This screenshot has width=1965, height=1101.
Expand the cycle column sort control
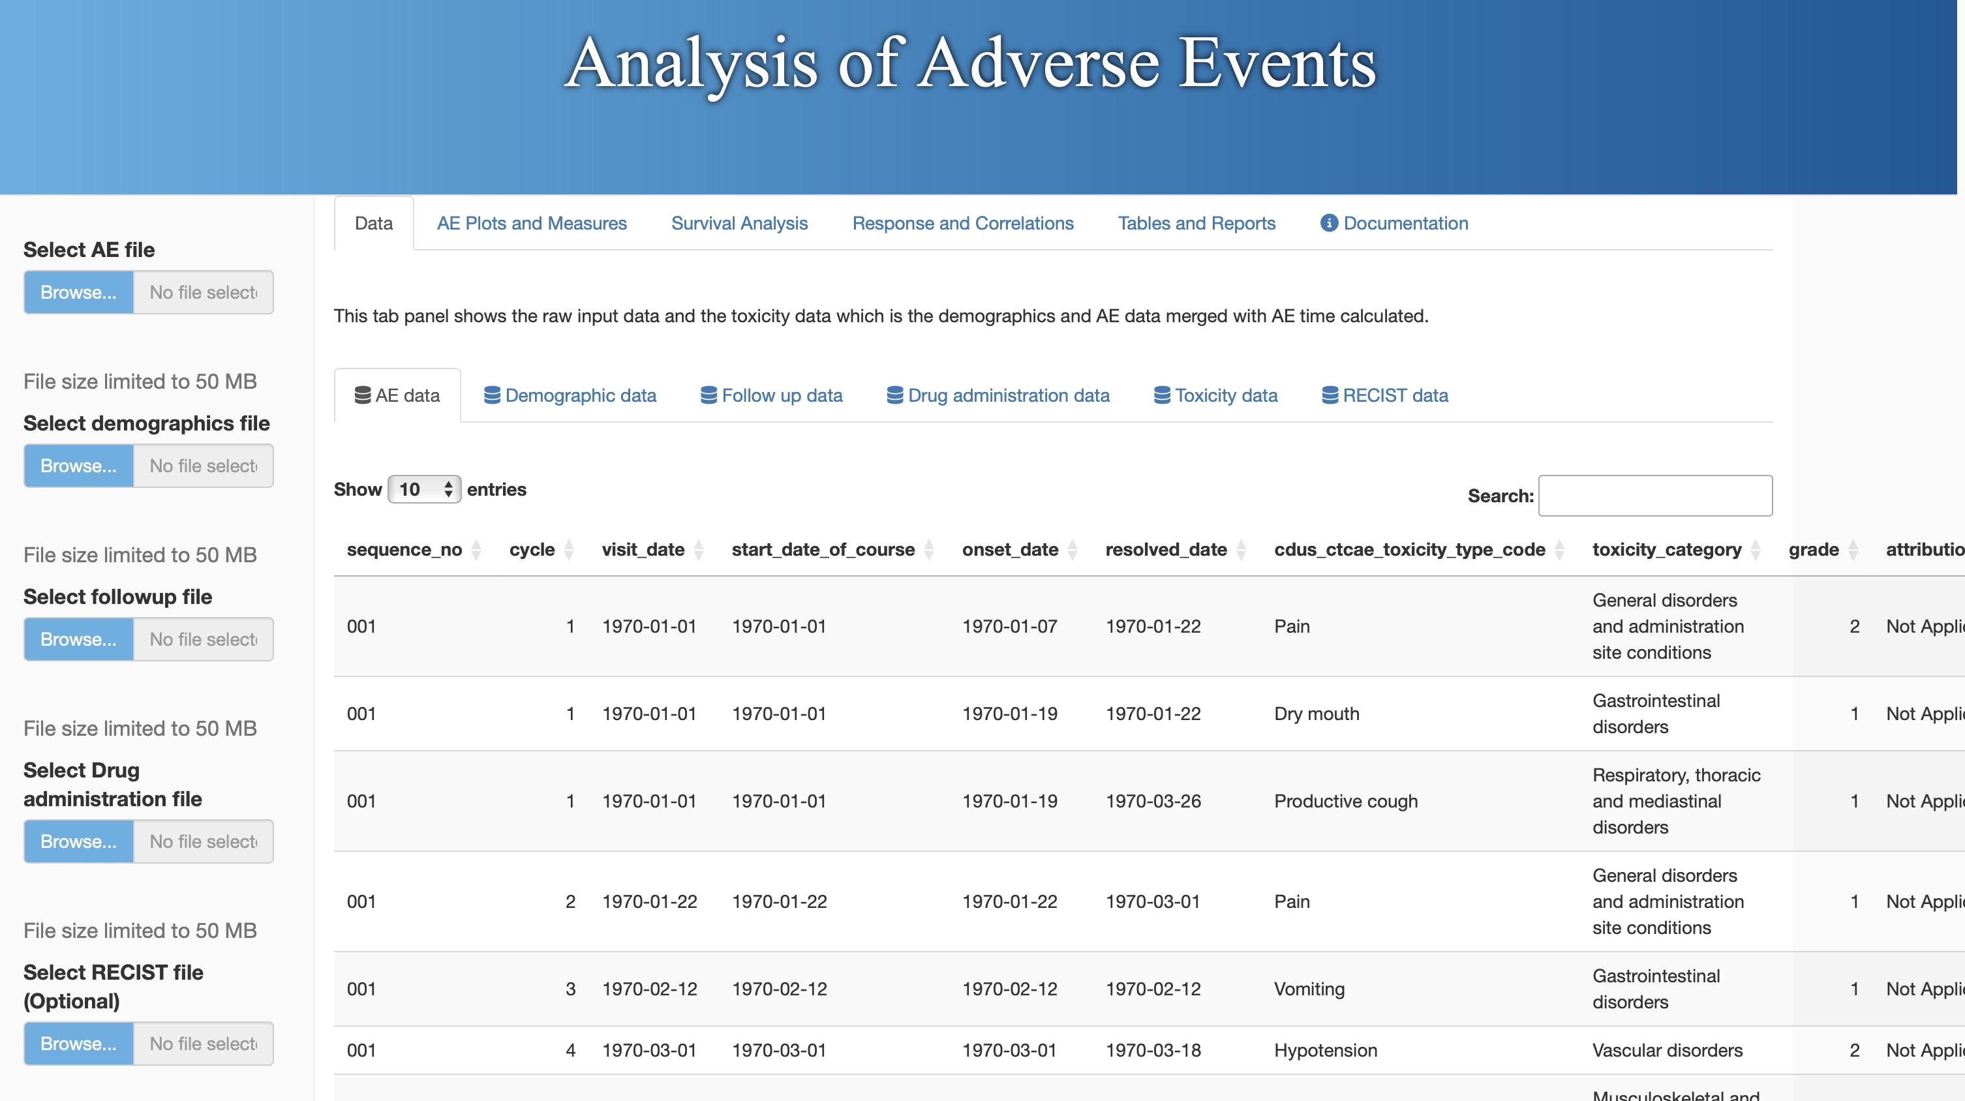pyautogui.click(x=568, y=549)
